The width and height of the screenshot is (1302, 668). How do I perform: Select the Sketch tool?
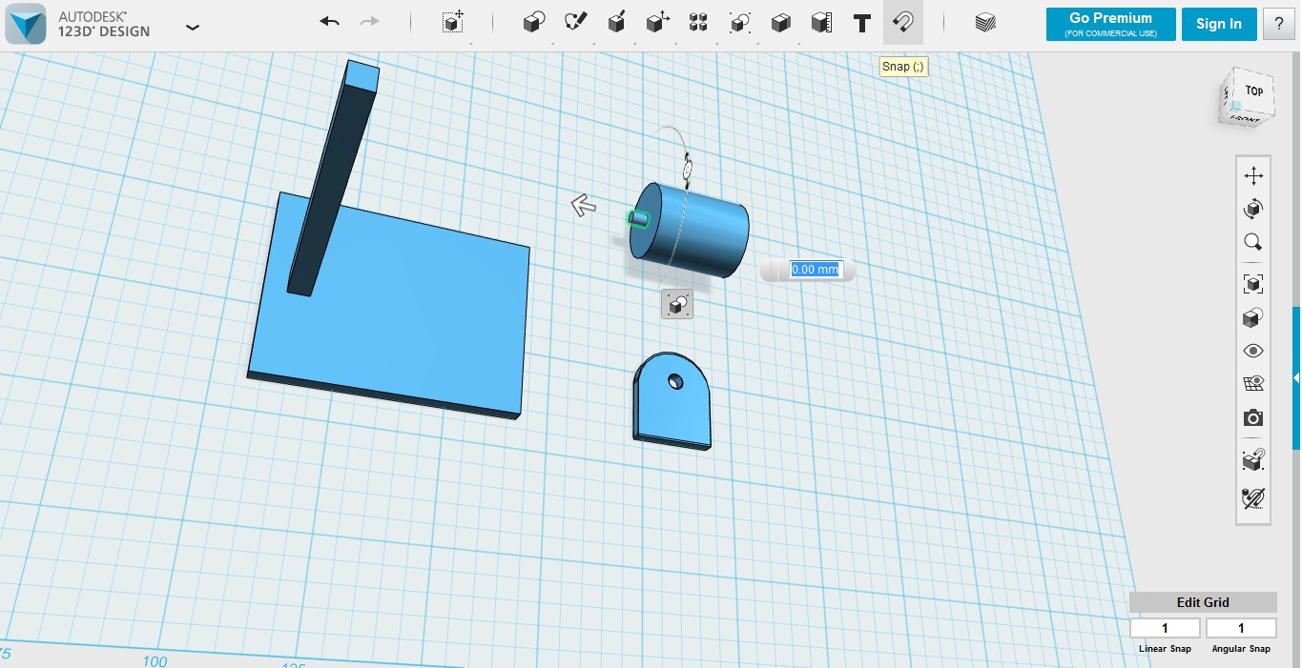575,22
